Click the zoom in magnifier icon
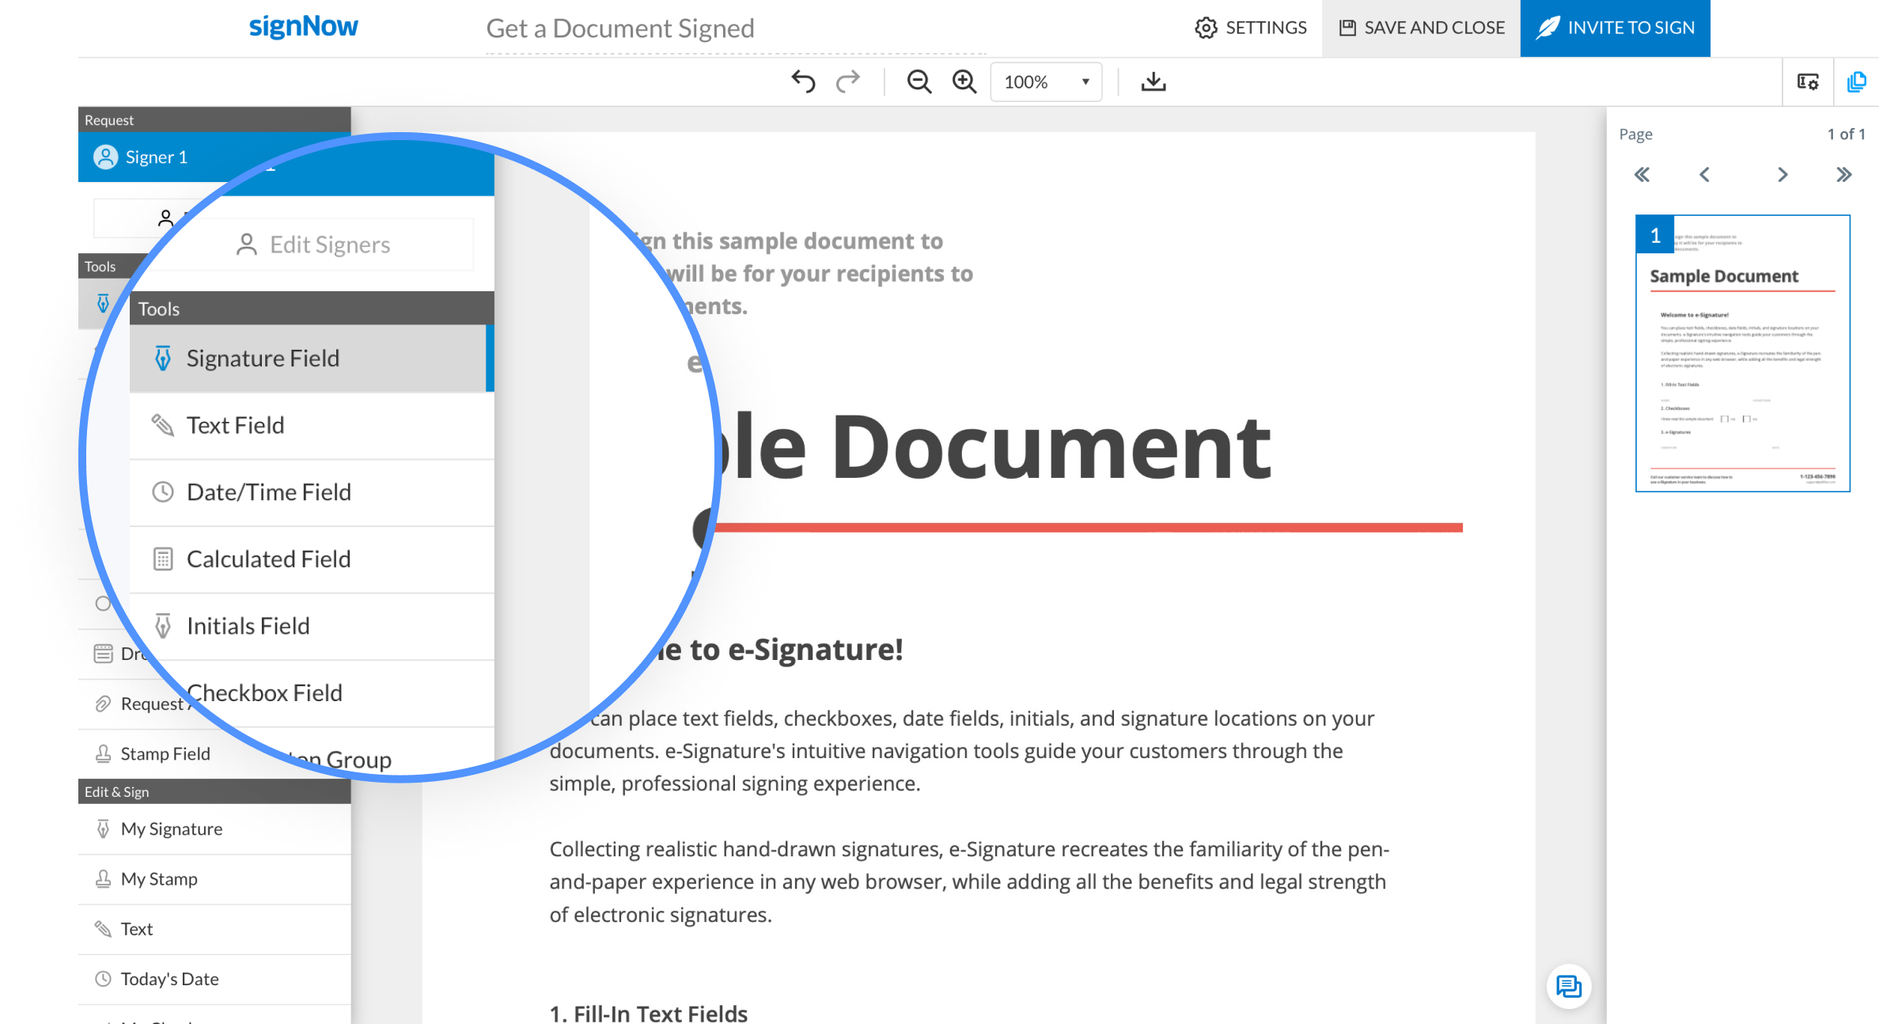 [964, 82]
